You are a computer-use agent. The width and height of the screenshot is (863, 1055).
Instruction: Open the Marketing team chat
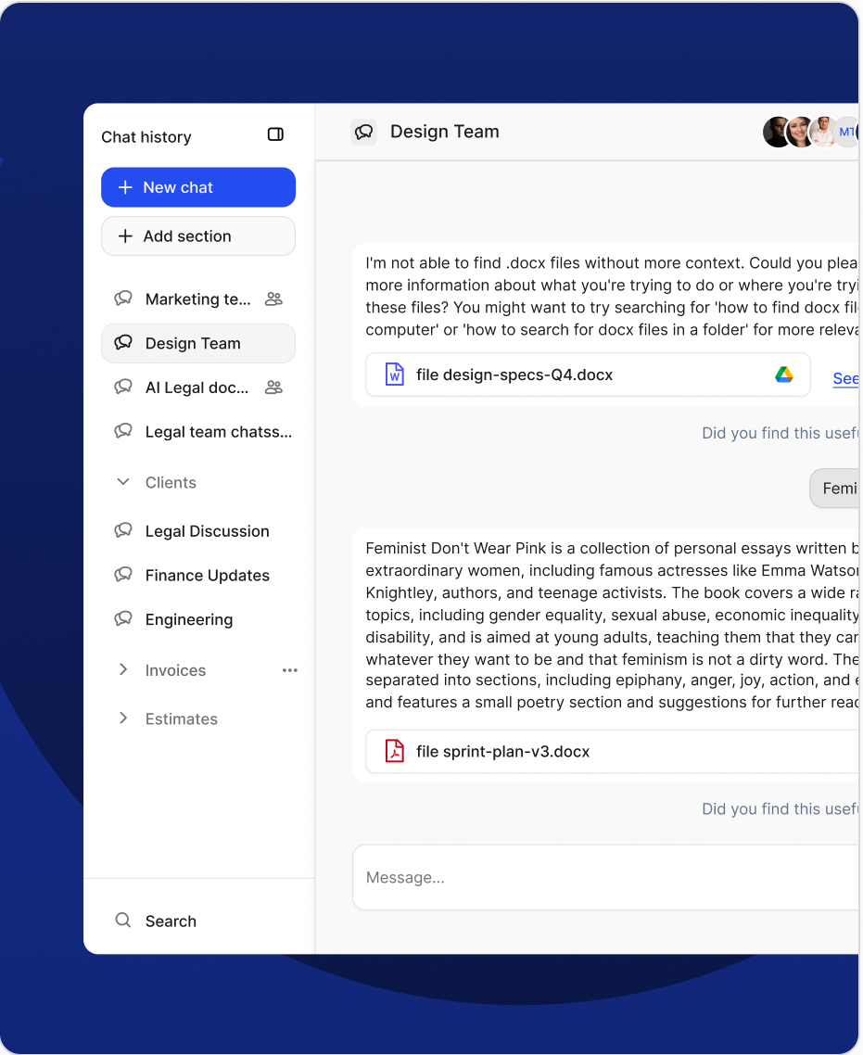pyautogui.click(x=197, y=299)
